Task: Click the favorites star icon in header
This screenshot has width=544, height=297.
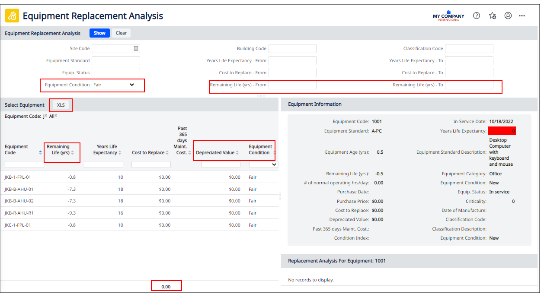Action: click(x=493, y=16)
